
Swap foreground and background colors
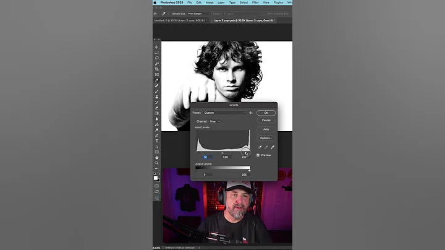(159, 174)
